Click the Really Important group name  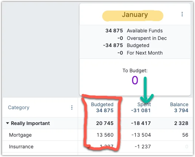pos(30,123)
